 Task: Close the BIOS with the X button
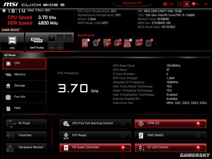[206, 4]
